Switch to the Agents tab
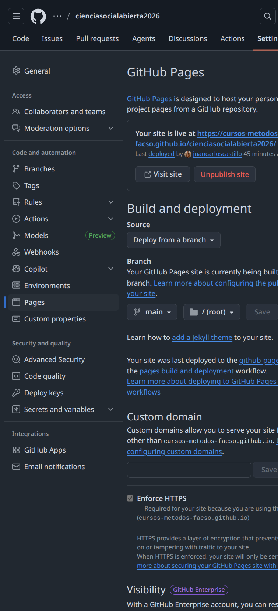The width and height of the screenshot is (278, 611). (144, 38)
